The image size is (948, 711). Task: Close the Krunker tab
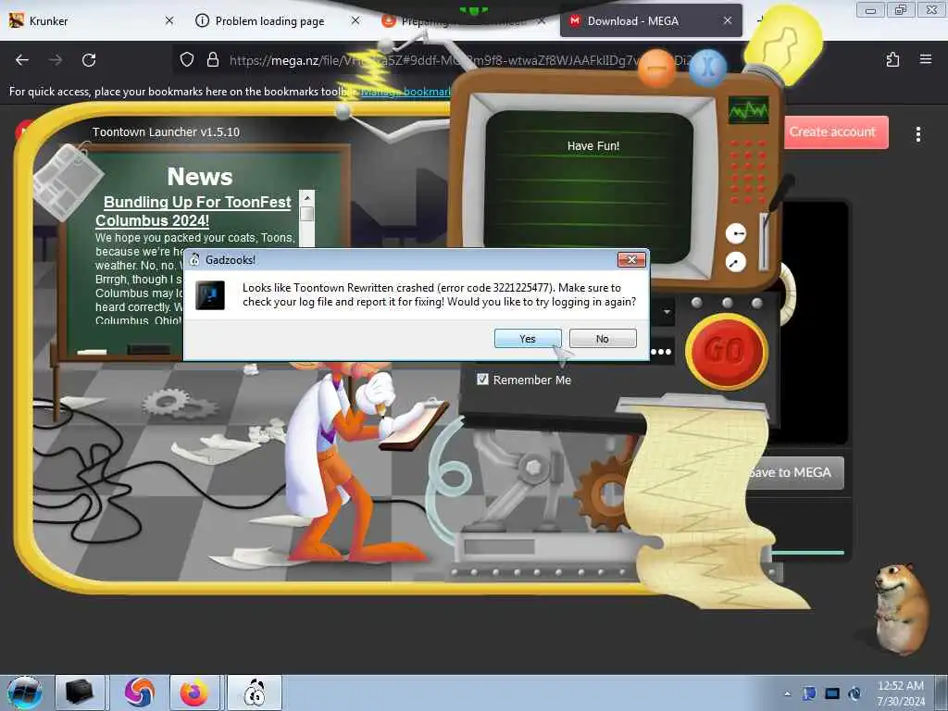tap(169, 20)
